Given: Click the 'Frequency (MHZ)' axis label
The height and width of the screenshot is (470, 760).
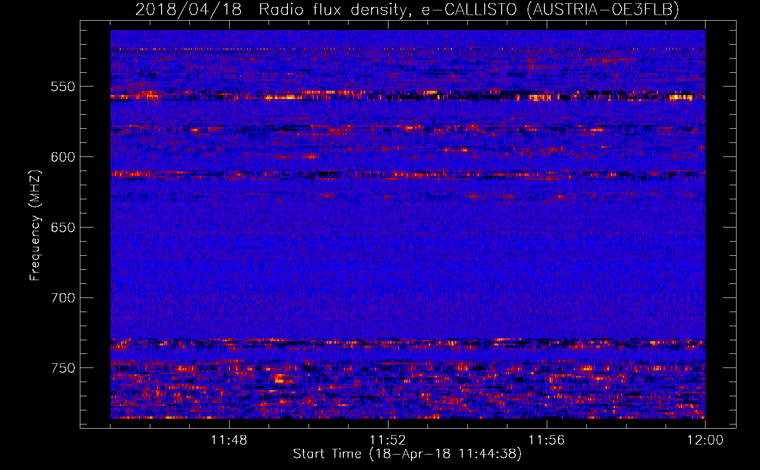Looking at the screenshot, I should click(35, 226).
